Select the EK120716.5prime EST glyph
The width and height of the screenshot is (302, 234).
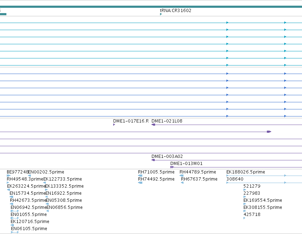point(12,225)
